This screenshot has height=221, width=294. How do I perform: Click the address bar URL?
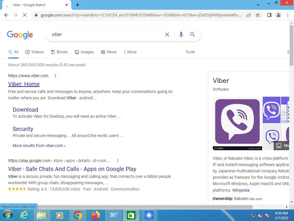[141, 15]
